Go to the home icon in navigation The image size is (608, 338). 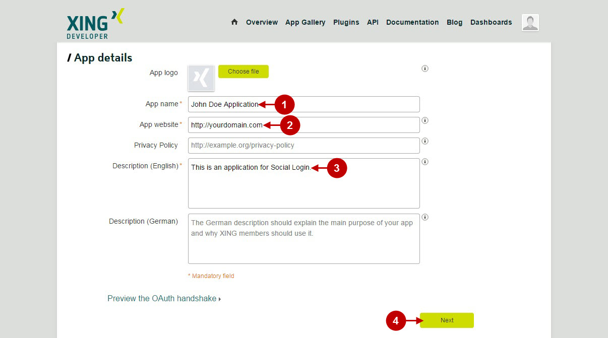[x=234, y=22]
